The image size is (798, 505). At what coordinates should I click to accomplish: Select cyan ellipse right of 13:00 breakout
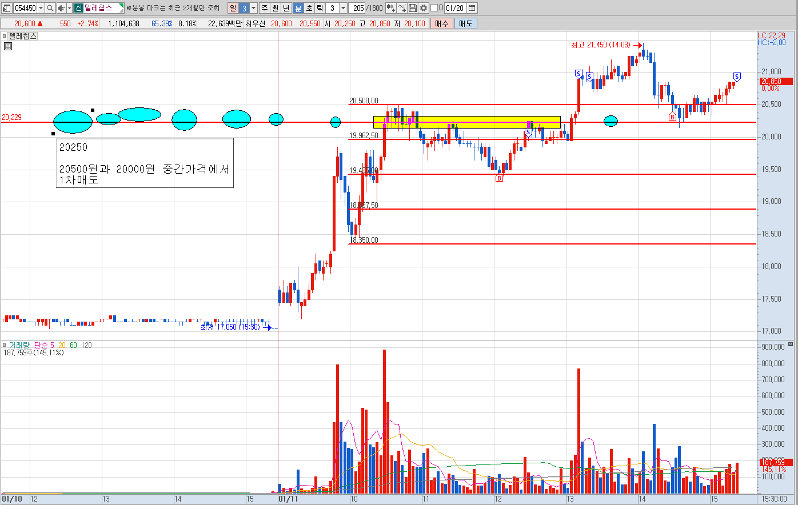click(x=611, y=121)
